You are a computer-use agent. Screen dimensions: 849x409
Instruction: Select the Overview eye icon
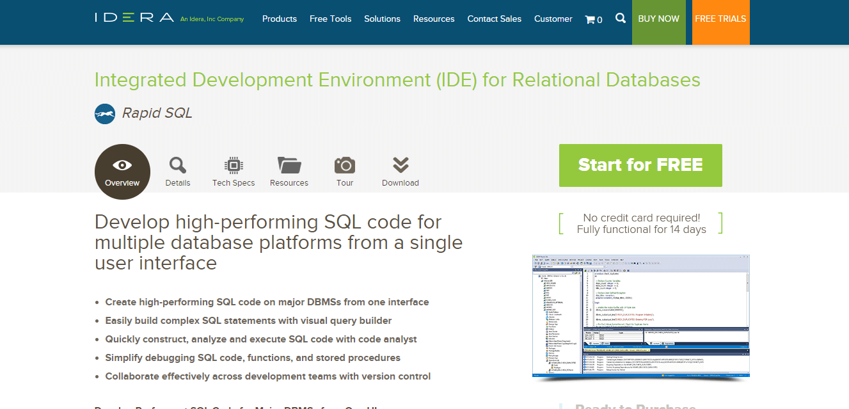(122, 172)
